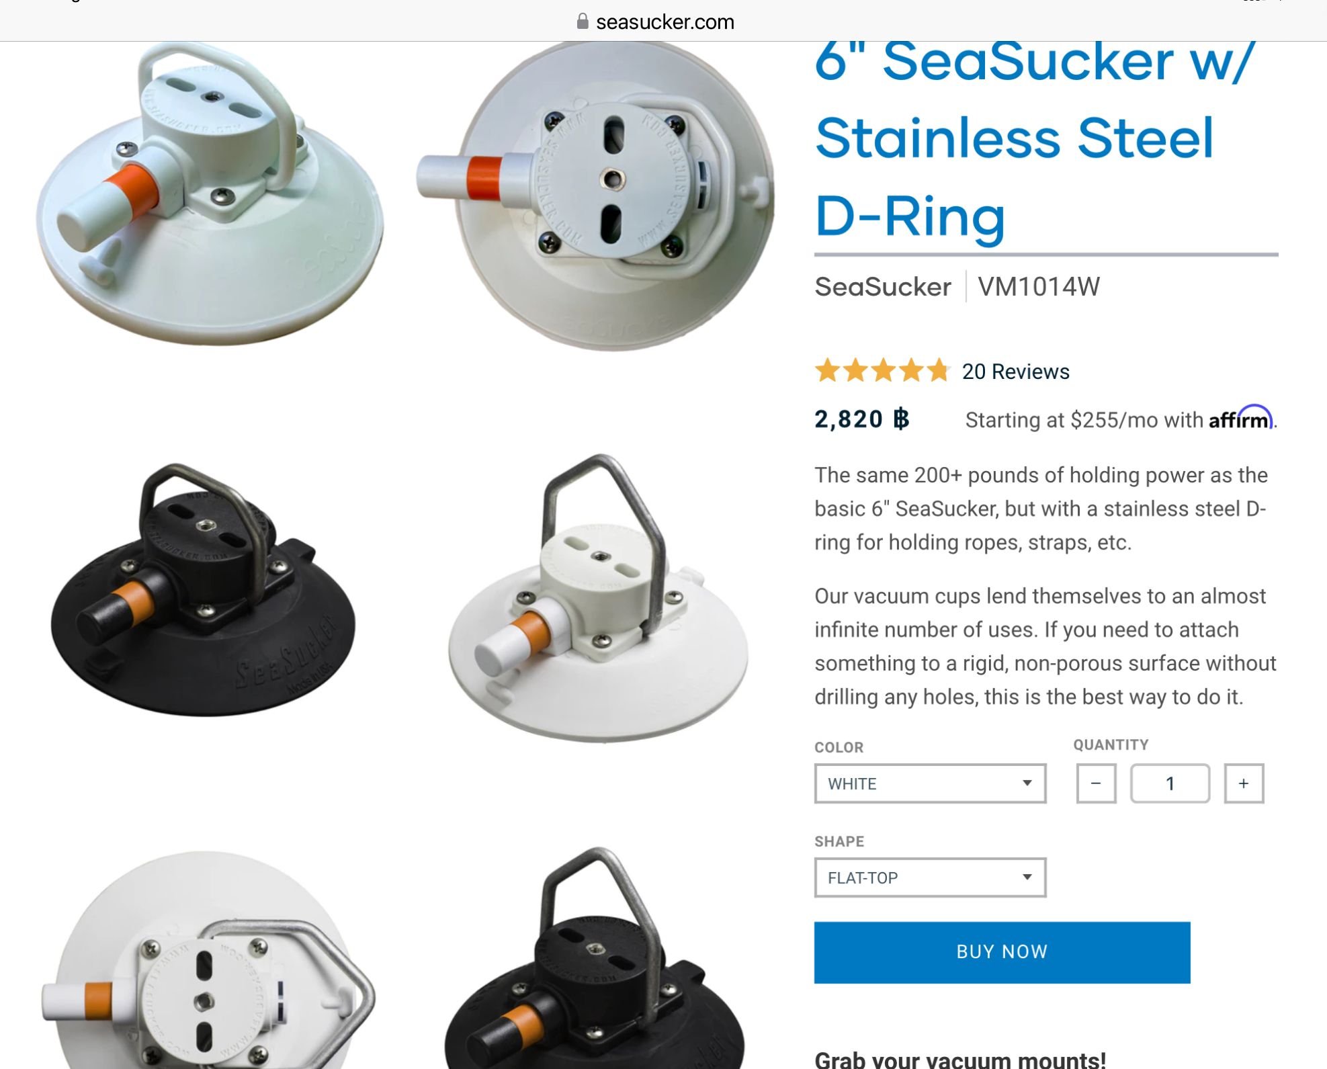This screenshot has width=1327, height=1069.
Task: Click the five-star rating icons
Action: coord(882,371)
